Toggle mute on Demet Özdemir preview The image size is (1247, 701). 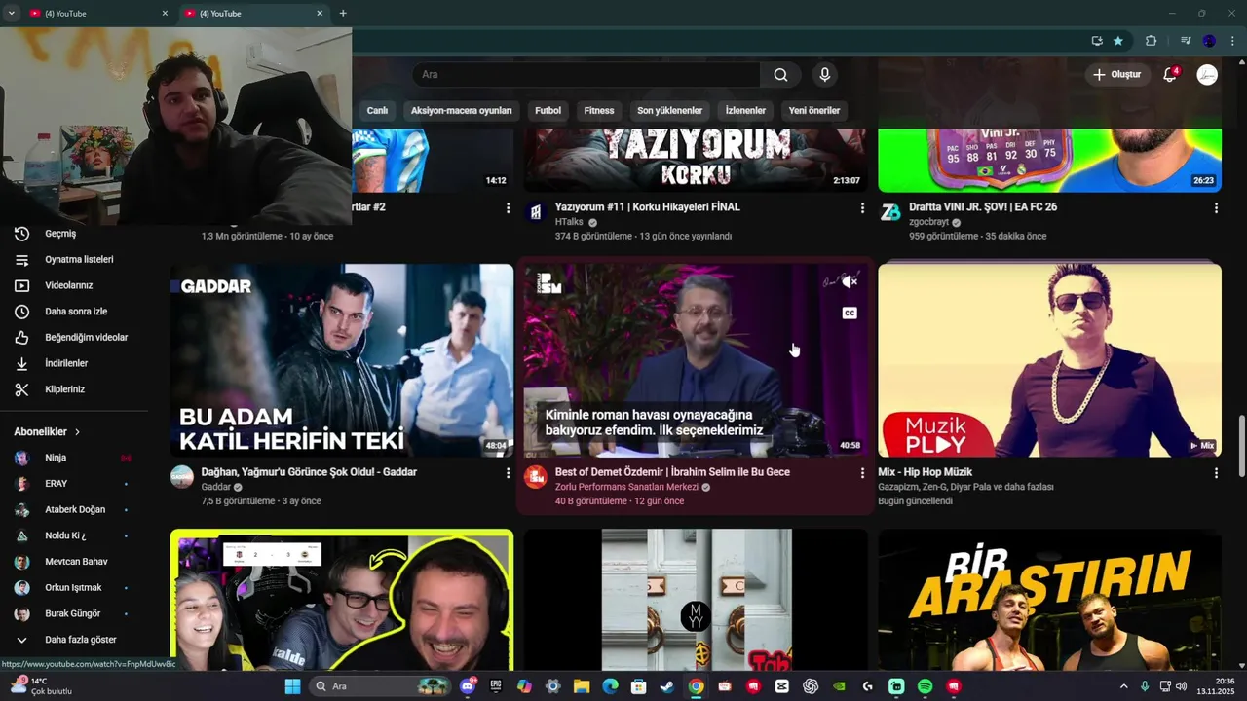pyautogui.click(x=850, y=282)
